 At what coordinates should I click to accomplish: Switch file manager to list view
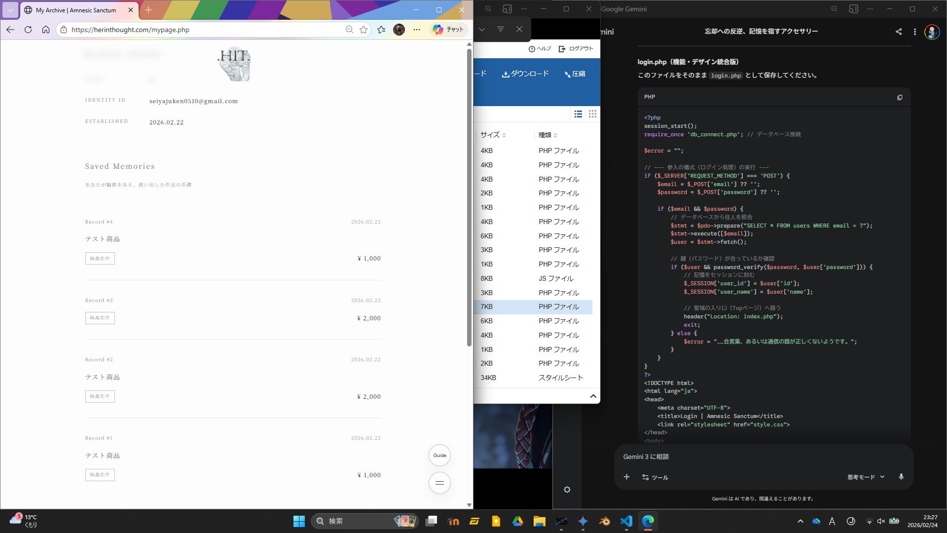coord(578,114)
